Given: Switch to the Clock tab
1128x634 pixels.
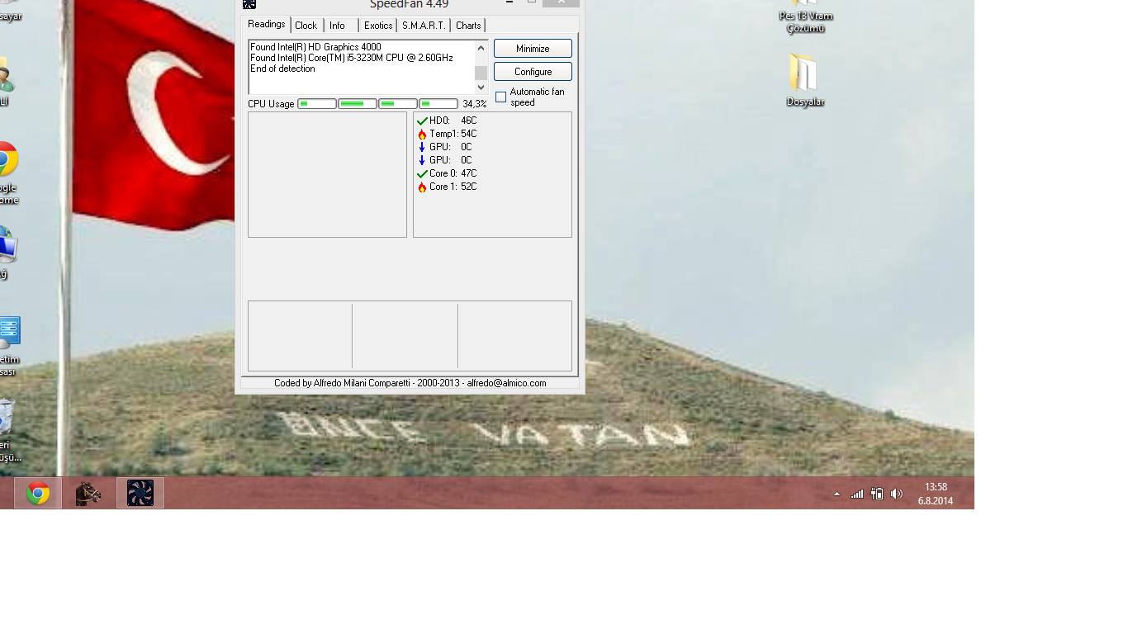Looking at the screenshot, I should [306, 26].
